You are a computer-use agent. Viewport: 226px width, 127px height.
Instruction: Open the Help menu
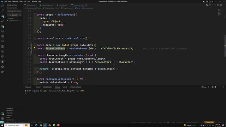[40, 1]
